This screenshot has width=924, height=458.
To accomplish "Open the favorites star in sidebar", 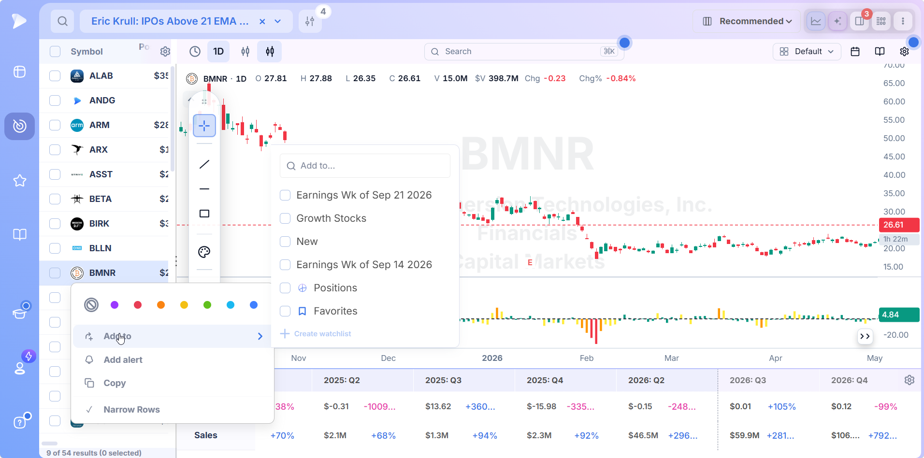I will point(20,181).
